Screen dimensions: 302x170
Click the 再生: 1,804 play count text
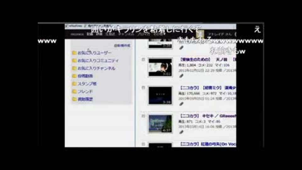point(187,65)
